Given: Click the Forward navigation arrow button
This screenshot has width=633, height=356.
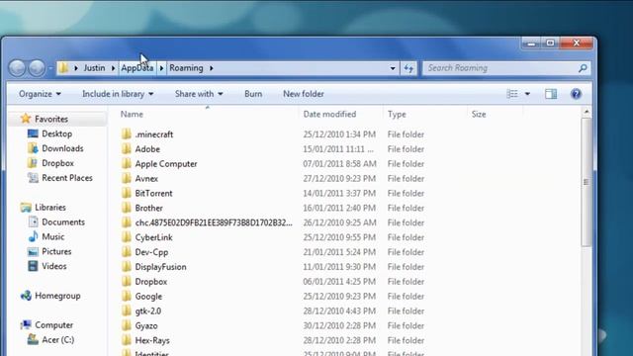Looking at the screenshot, I should (x=37, y=68).
